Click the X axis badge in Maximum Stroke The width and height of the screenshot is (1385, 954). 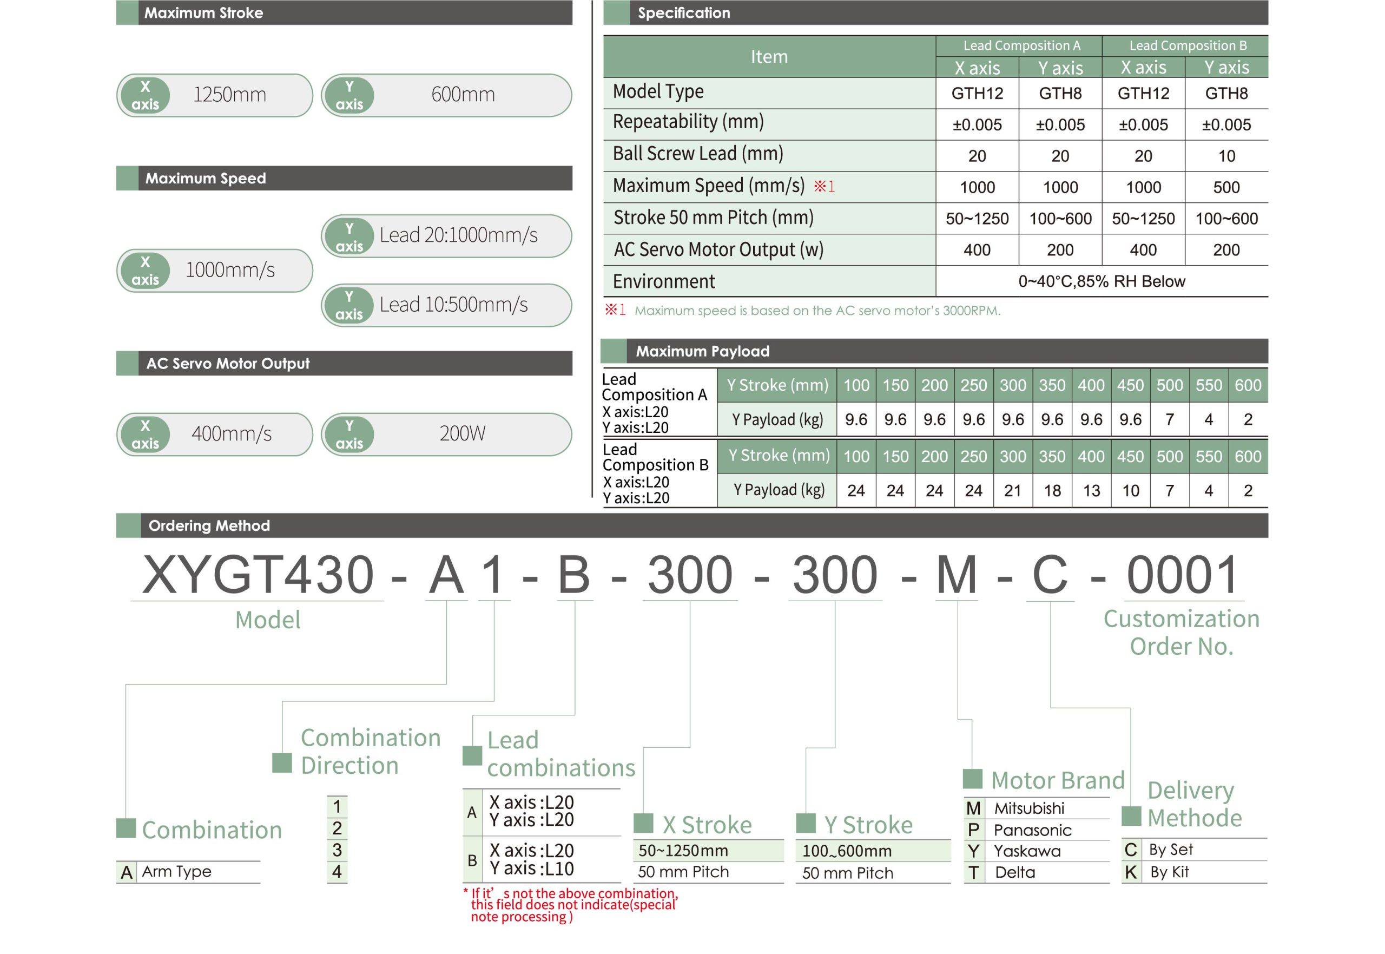[145, 95]
